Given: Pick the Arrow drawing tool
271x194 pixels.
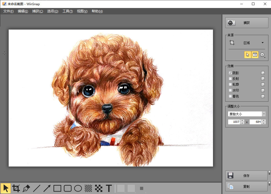Looking at the screenshot, I should tap(47, 188).
